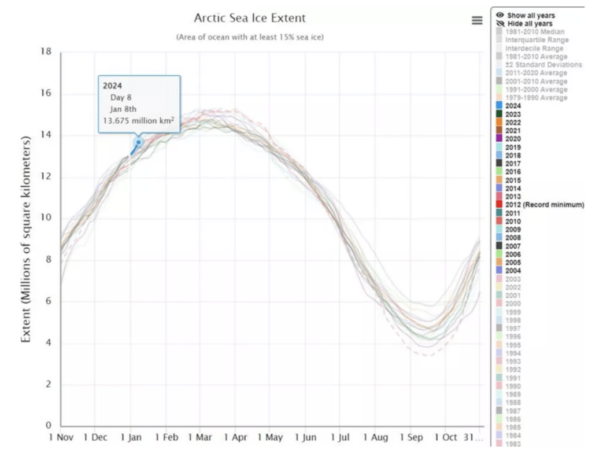The height and width of the screenshot is (457, 592).
Task: Click the crossed-eye Hide all years icon
Action: (x=499, y=23)
